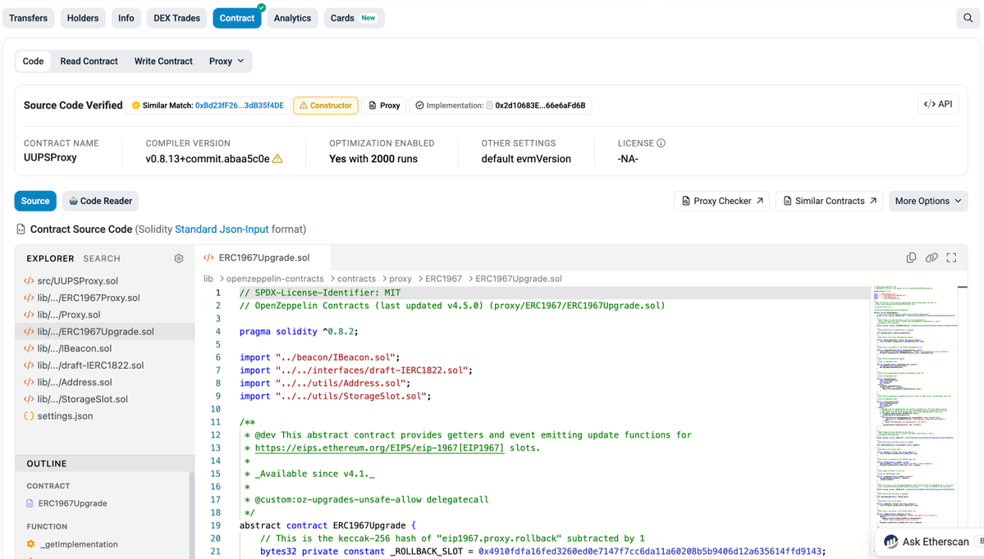Open the Read Contract tab
The width and height of the screenshot is (984, 559).
(89, 61)
